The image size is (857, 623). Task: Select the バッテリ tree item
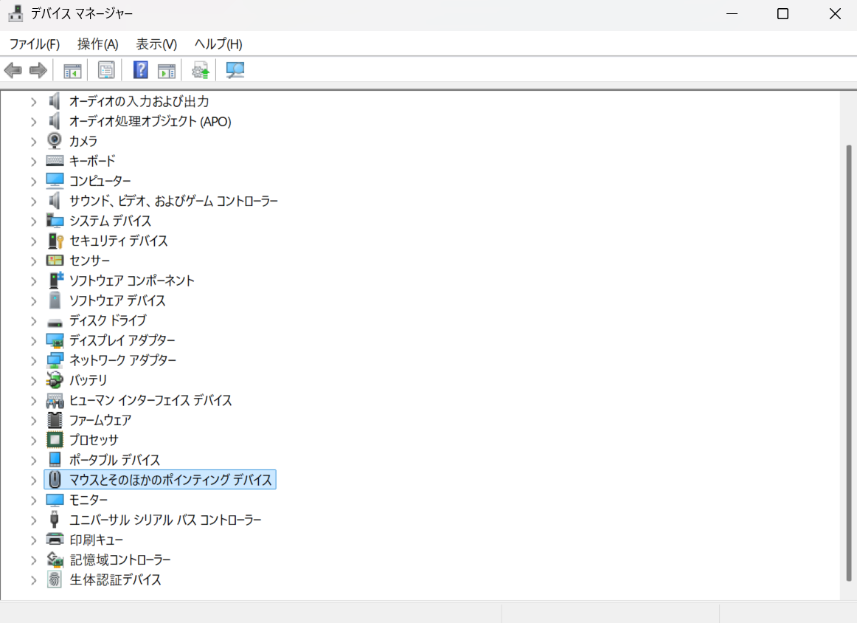point(88,380)
